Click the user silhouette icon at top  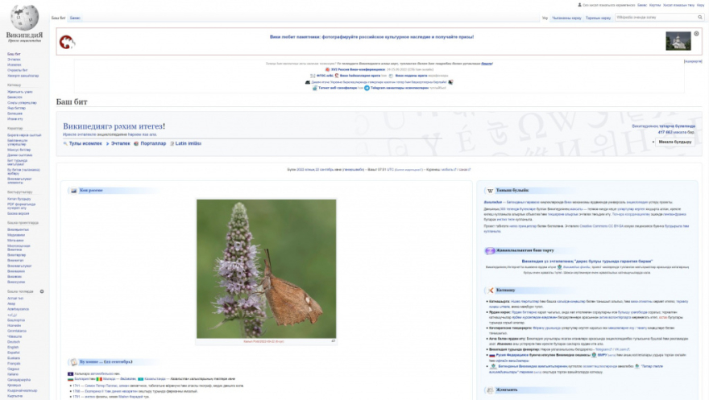pos(579,5)
